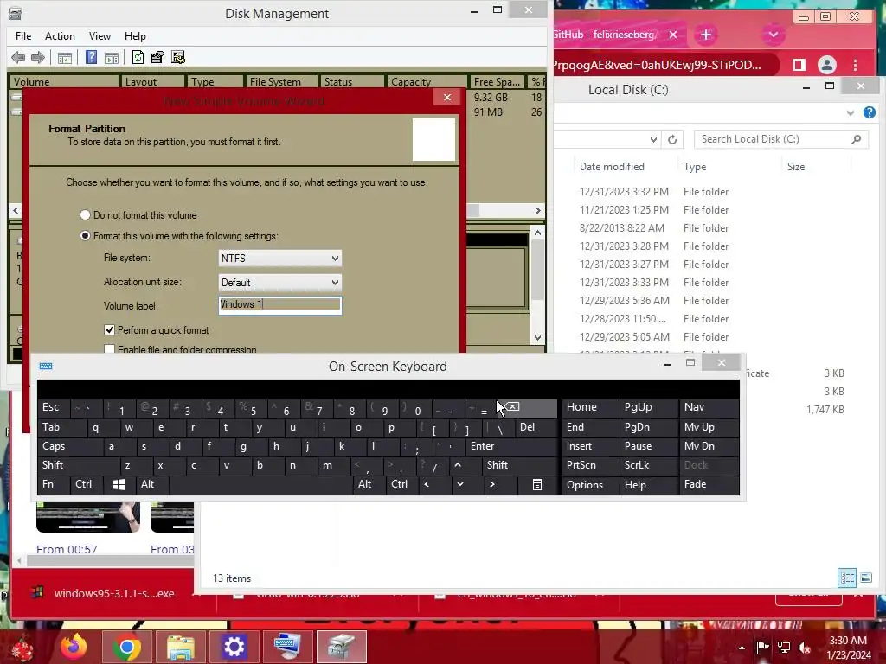Open View menu in Disk Management
The height and width of the screenshot is (664, 886).
pos(100,36)
